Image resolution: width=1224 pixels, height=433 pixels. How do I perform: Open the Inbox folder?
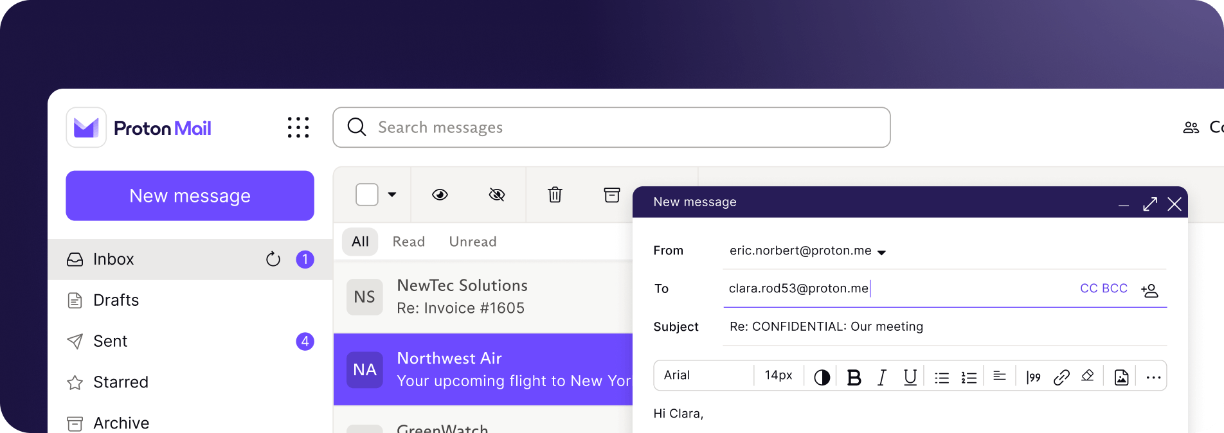190,259
